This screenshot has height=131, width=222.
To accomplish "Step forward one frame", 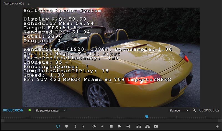I will [120, 126].
